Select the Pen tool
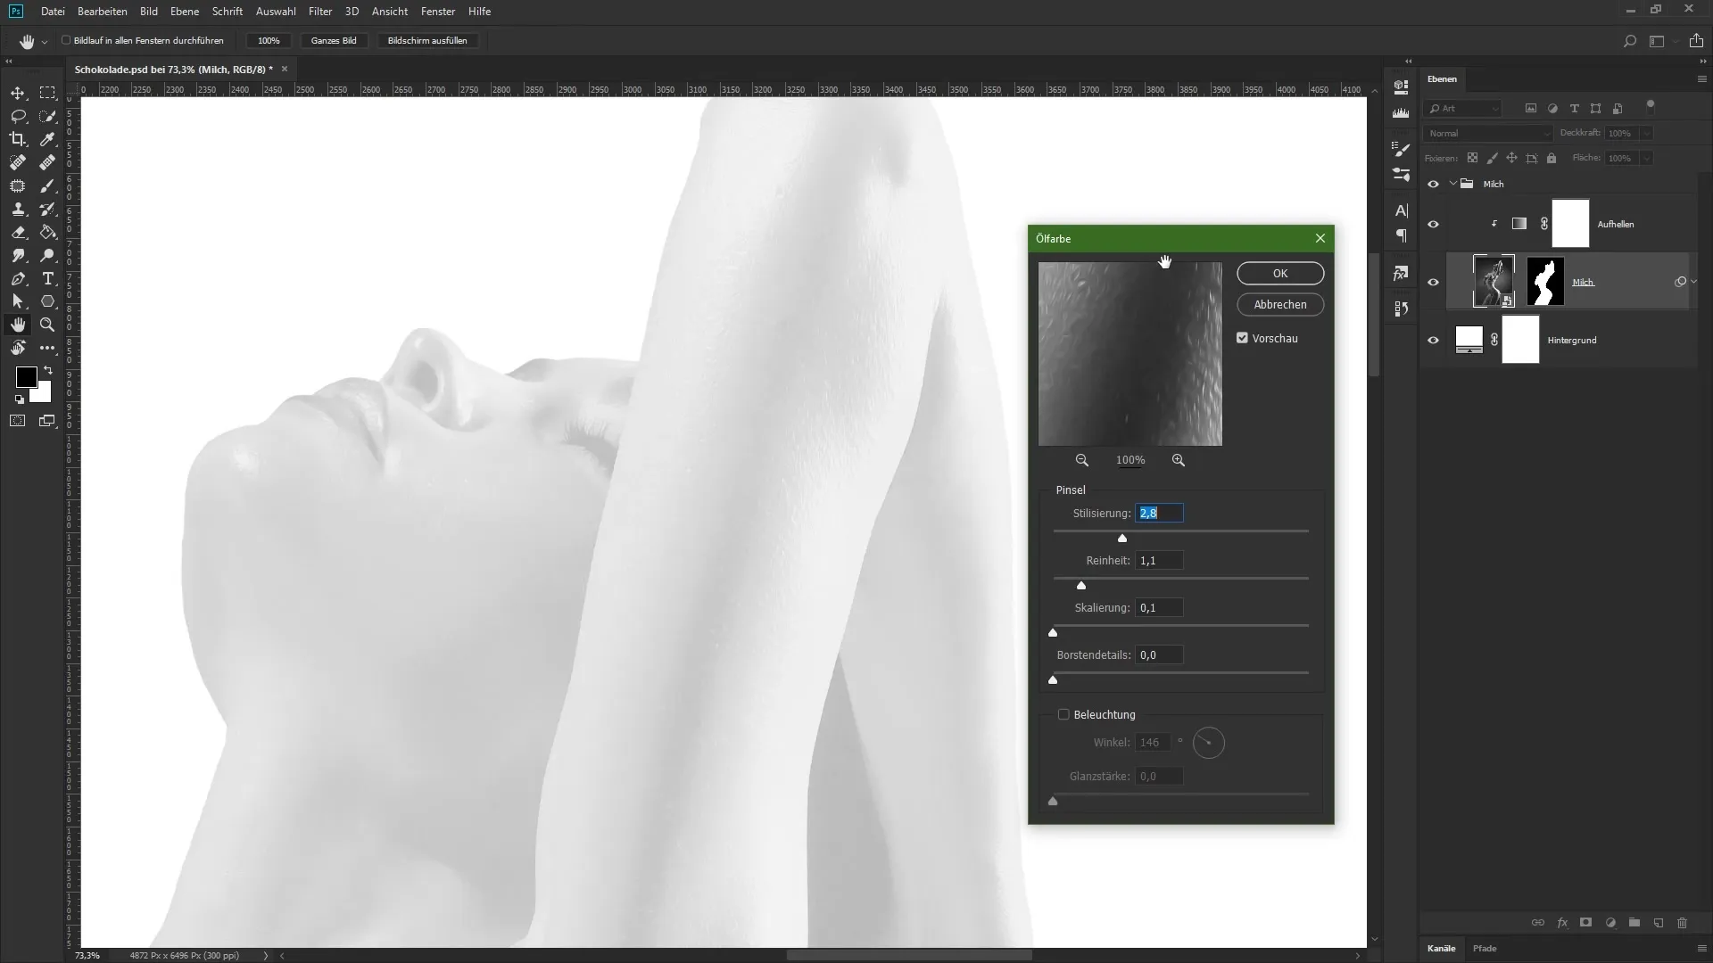The width and height of the screenshot is (1713, 963). coord(18,278)
